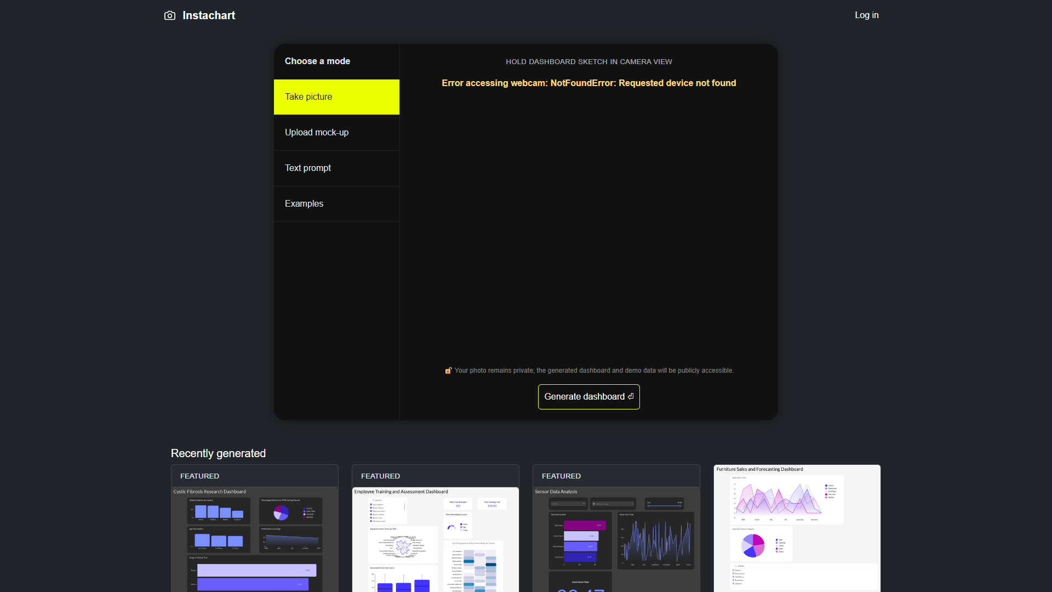
Task: Select the Take picture mode
Action: (x=336, y=97)
